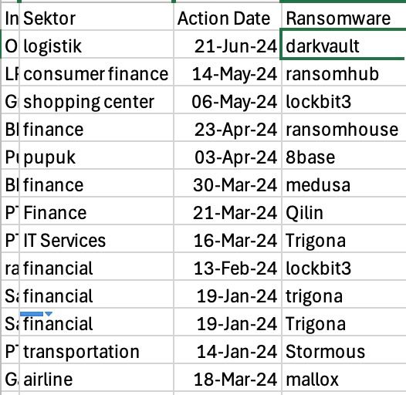The width and height of the screenshot is (406, 395).
Task: Select the ransomhouse cell
Action: tap(343, 128)
